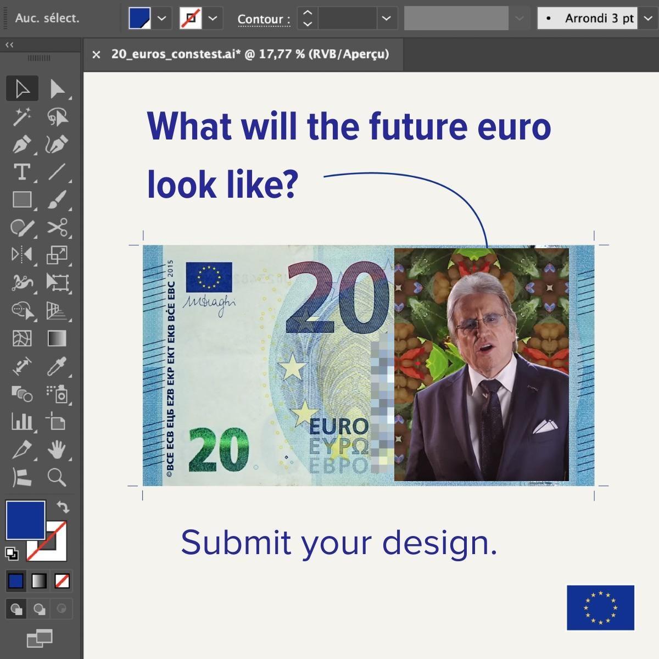This screenshot has height=659, width=659.
Task: Select the Slice tool
Action: [x=23, y=450]
